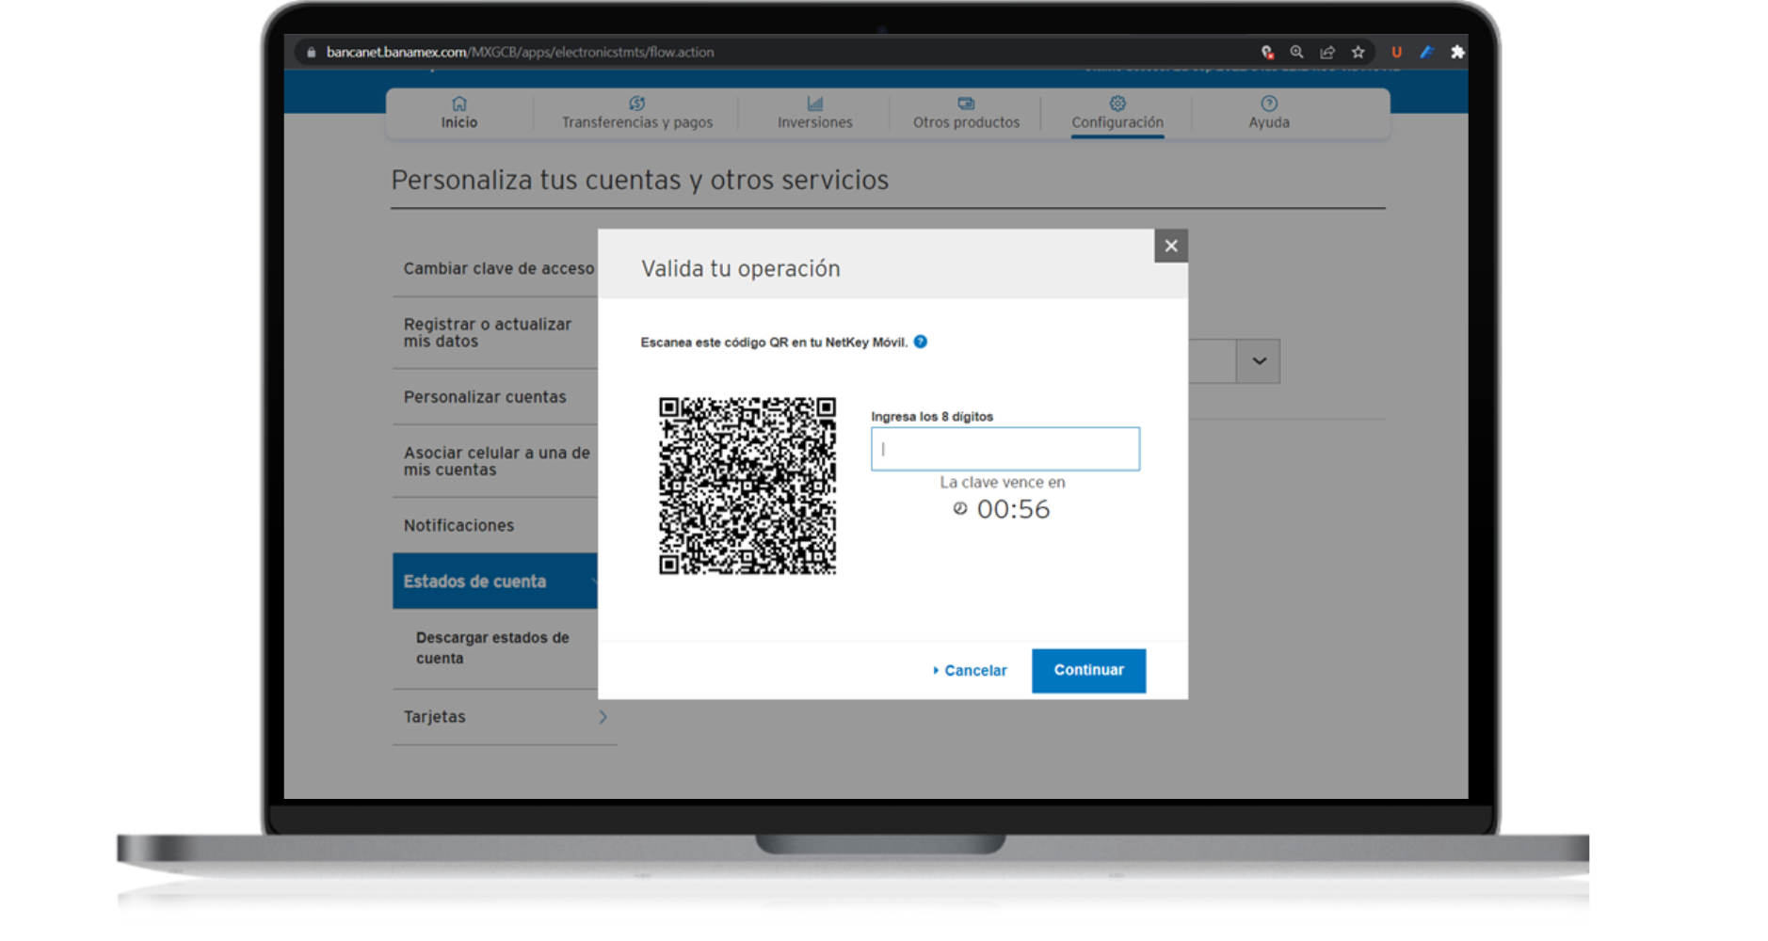Open the Configuración gear icon
1768x941 pixels.
(x=1117, y=104)
